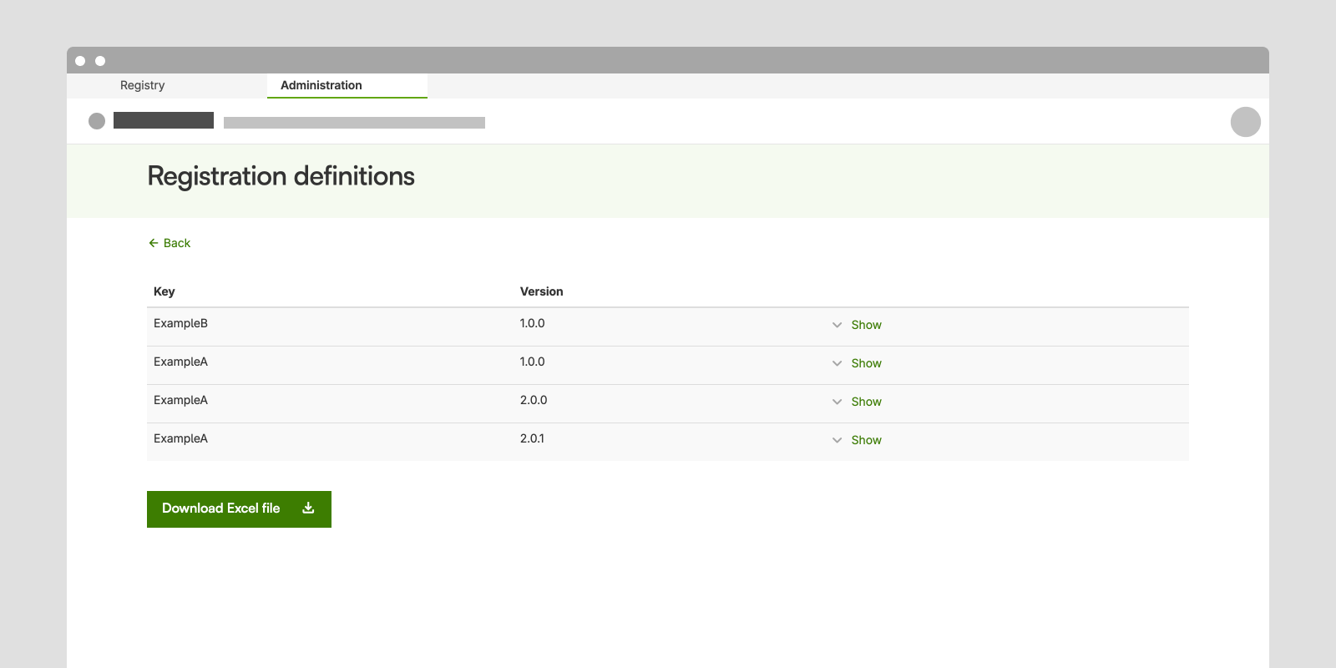The height and width of the screenshot is (668, 1336).
Task: Show details for ExampleA version 2.0.1
Action: (866, 440)
